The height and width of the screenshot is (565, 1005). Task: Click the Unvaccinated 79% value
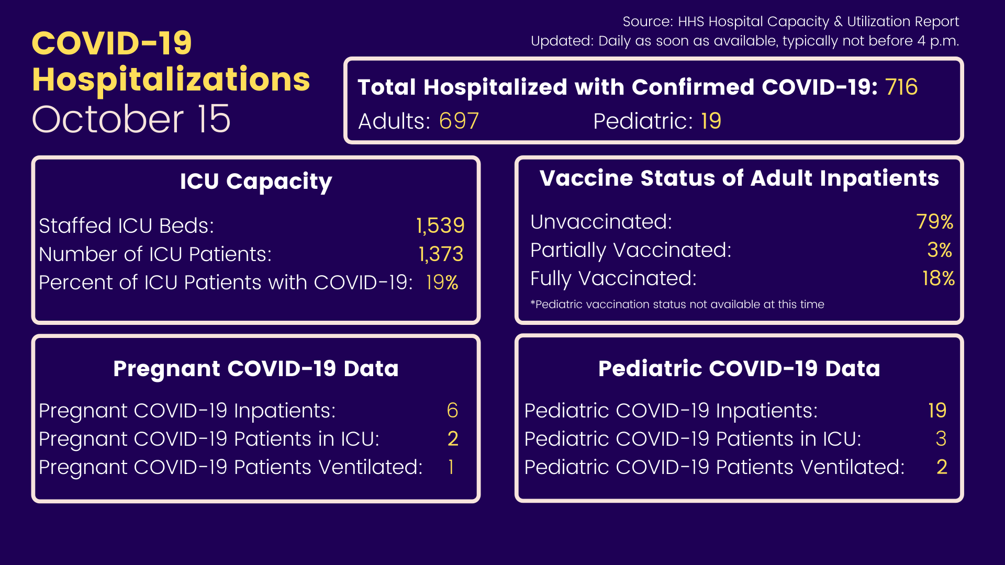[x=935, y=222]
